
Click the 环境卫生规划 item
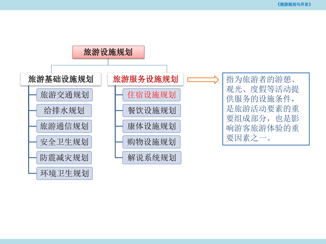64,174
